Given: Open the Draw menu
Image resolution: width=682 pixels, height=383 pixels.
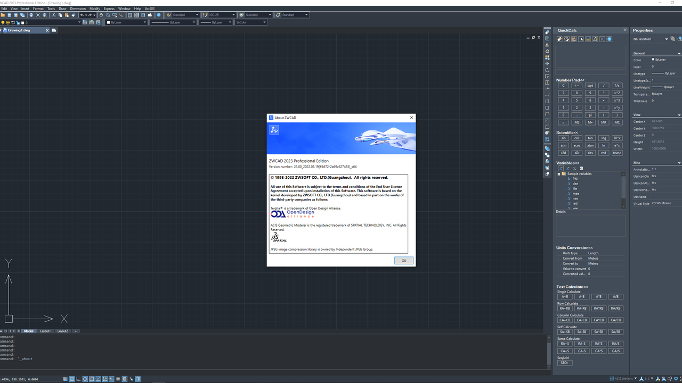Looking at the screenshot, I should (62, 9).
